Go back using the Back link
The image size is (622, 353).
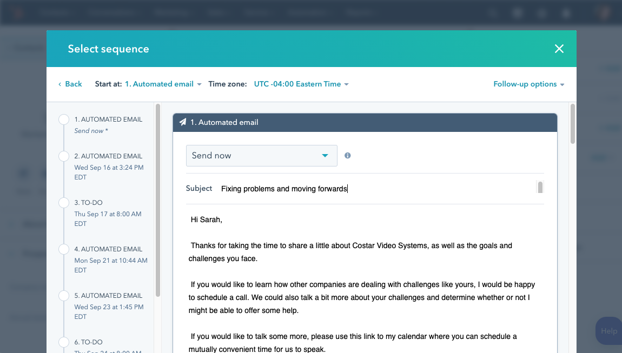tap(70, 84)
